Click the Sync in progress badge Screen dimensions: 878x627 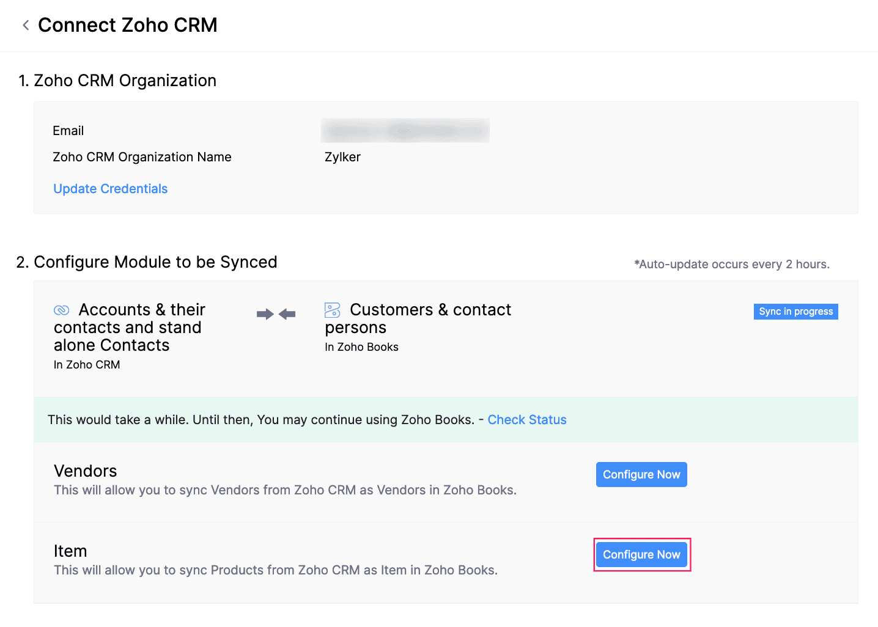795,312
